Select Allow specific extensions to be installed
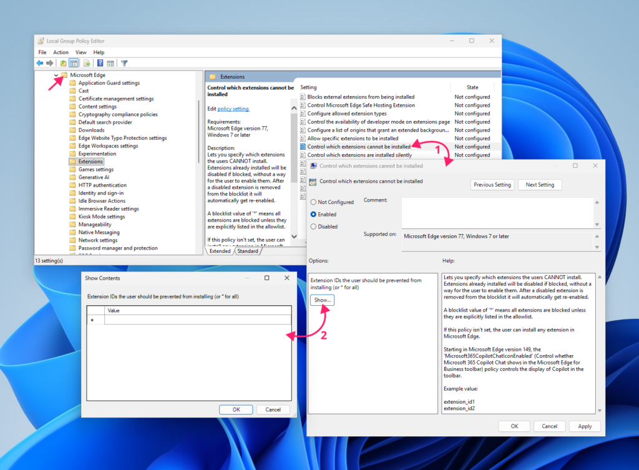Screen dimensions: 639x470 pos(353,139)
